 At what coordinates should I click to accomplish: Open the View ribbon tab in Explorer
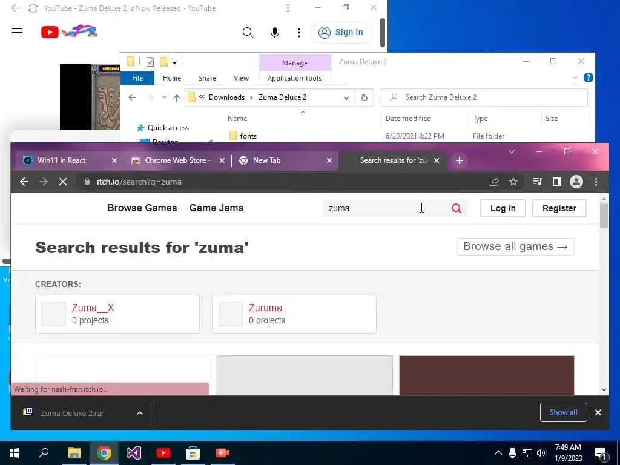pos(241,78)
